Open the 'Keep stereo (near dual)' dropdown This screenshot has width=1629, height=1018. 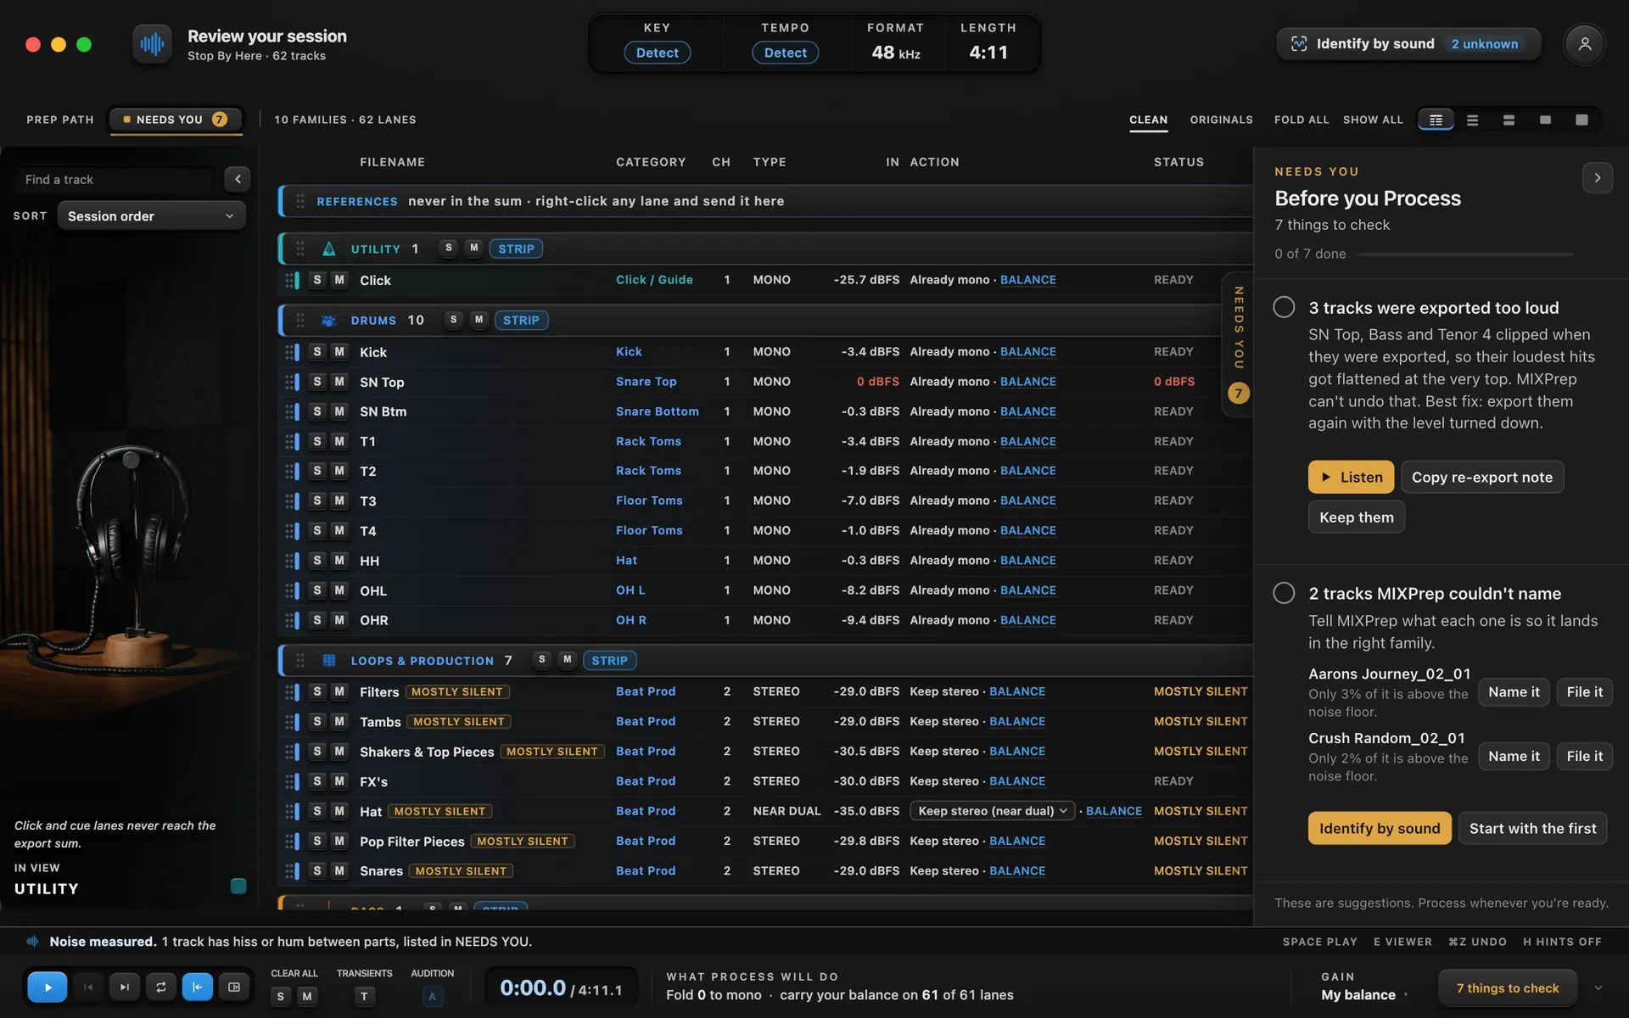(992, 811)
